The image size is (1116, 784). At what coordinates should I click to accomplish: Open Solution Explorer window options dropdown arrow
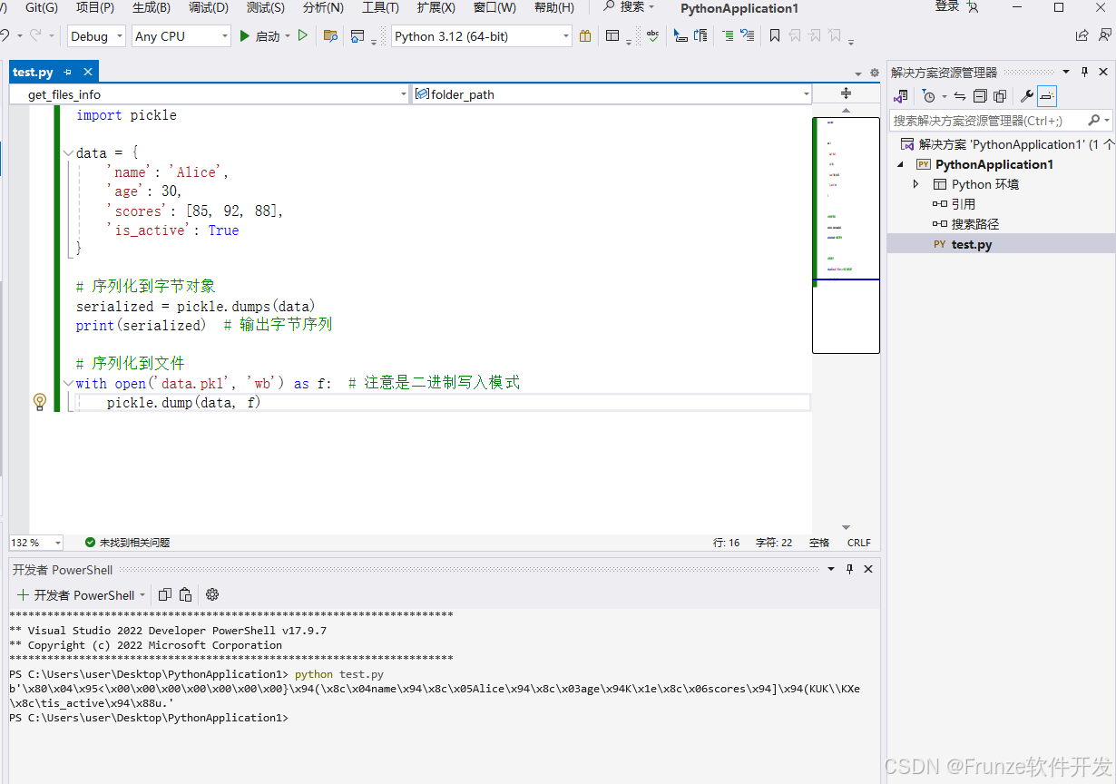[x=1066, y=73]
